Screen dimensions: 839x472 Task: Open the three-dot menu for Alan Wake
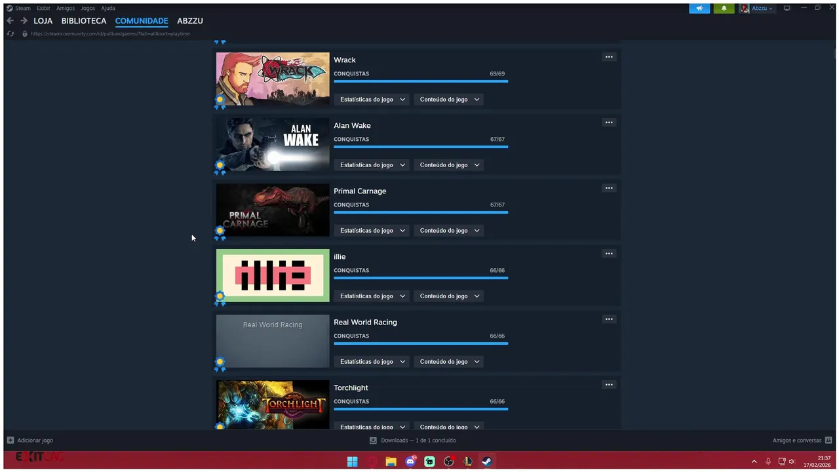click(609, 123)
